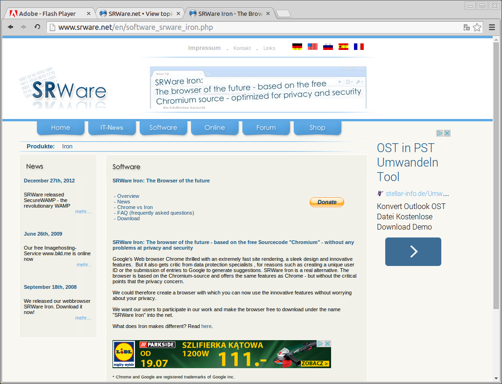Click the 'SRWare Iron: The Browser of the future' heading
The width and height of the screenshot is (502, 384).
[161, 181]
